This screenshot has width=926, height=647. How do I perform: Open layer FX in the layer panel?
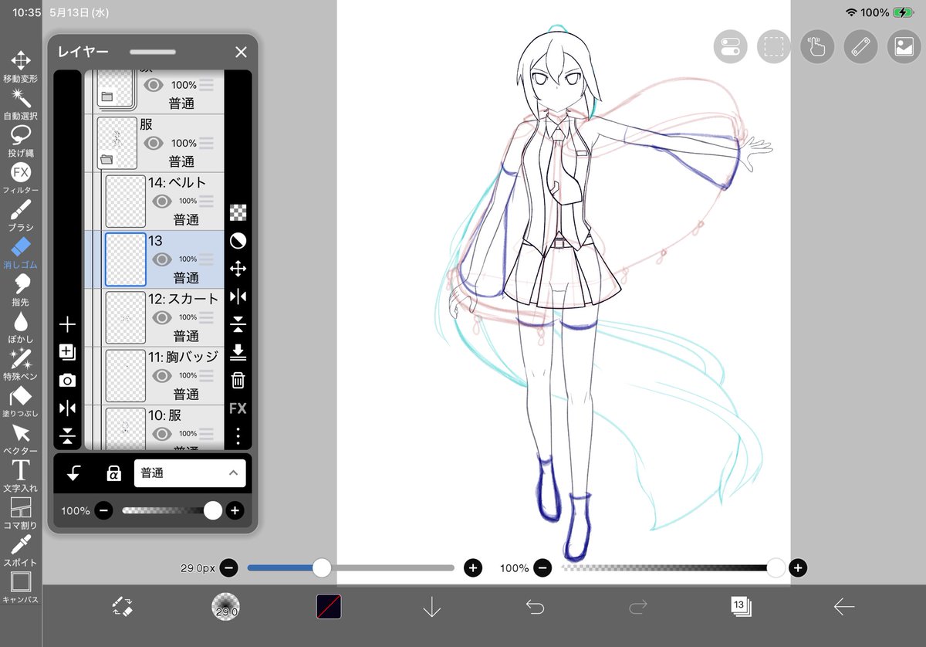click(238, 408)
